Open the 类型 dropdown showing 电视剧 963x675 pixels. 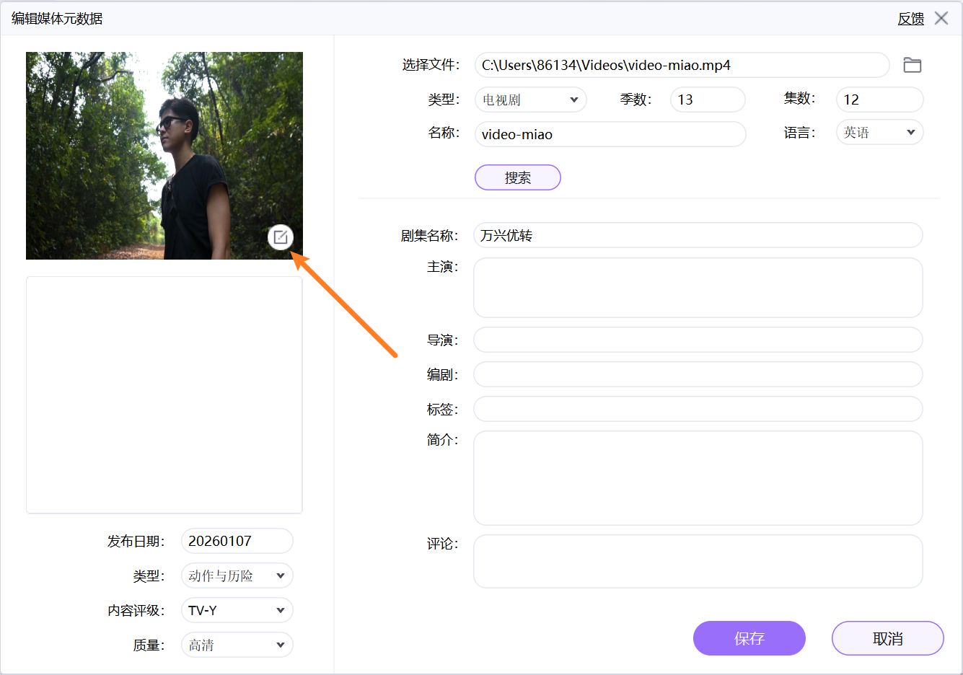(x=530, y=100)
